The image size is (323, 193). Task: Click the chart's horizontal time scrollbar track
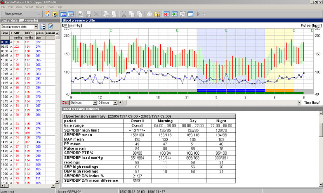point(210,103)
